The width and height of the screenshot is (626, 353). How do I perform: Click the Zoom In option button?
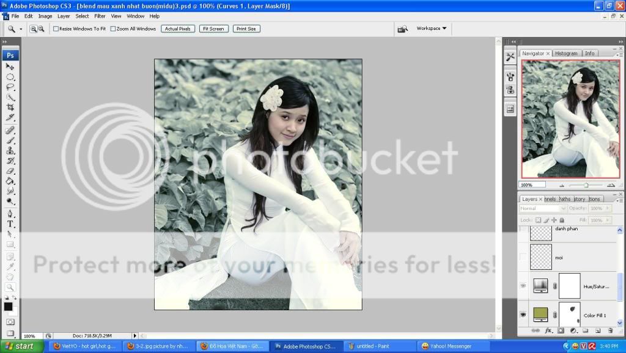coord(33,29)
